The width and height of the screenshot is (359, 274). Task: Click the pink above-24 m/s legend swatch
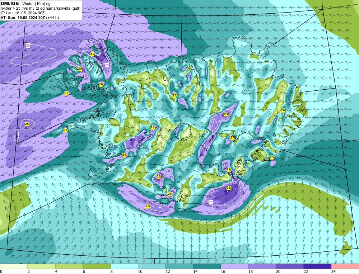coord(345,266)
